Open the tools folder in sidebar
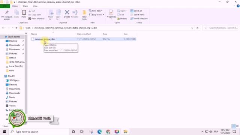The height and width of the screenshot is (135, 240). point(12,70)
